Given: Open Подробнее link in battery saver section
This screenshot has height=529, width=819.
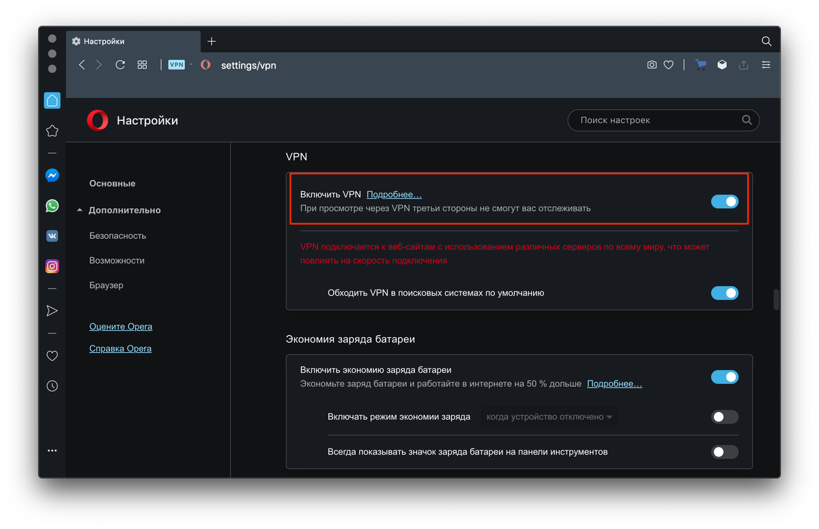Looking at the screenshot, I should [x=615, y=384].
